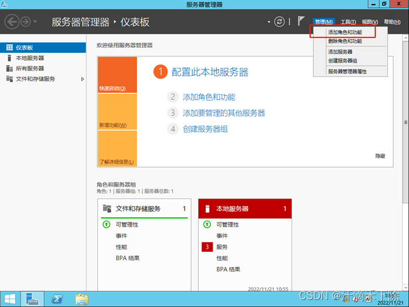This screenshot has width=409, height=307.
Task: Open dropdown arrow left of refresh icon
Action: [269, 22]
